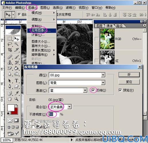This screenshot has width=148, height=143.
Task: Select the Magic Wand tool
Action: click(16, 44)
